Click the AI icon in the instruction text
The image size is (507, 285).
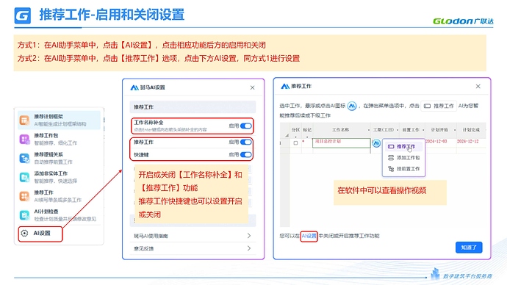point(352,106)
